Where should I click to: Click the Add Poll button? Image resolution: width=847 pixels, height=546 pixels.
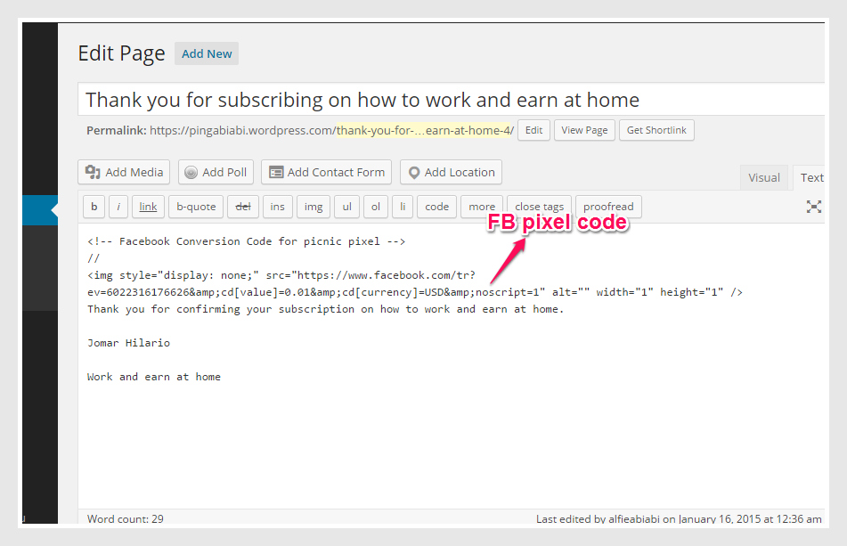click(216, 172)
